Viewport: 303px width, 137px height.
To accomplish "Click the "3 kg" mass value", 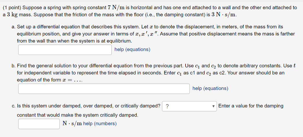I will point(12,15).
